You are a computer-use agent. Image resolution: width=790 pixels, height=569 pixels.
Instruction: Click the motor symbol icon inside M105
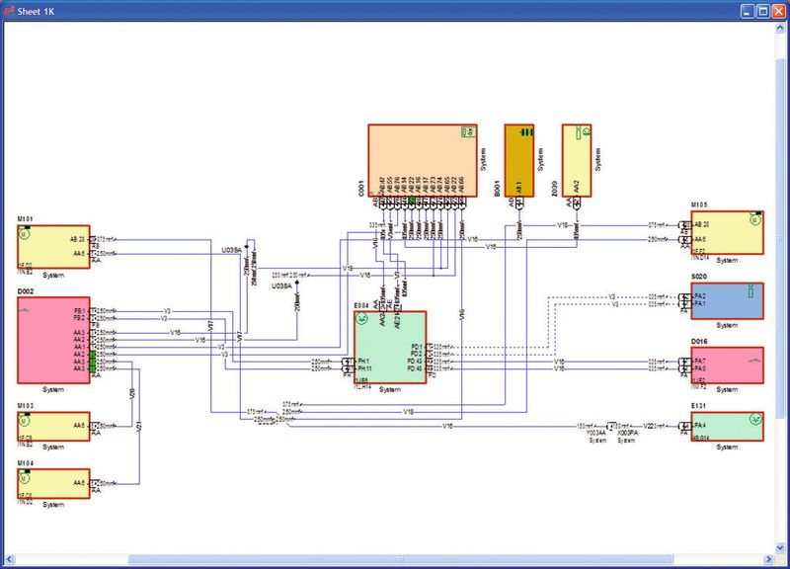[x=755, y=218]
